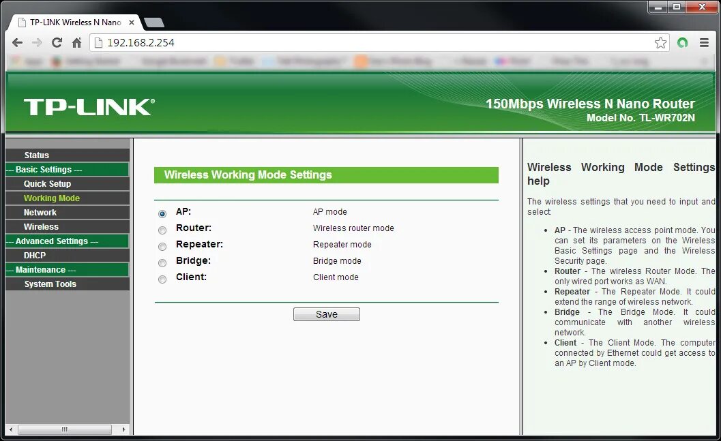
Task: Maximize the browser window
Action: point(677,7)
